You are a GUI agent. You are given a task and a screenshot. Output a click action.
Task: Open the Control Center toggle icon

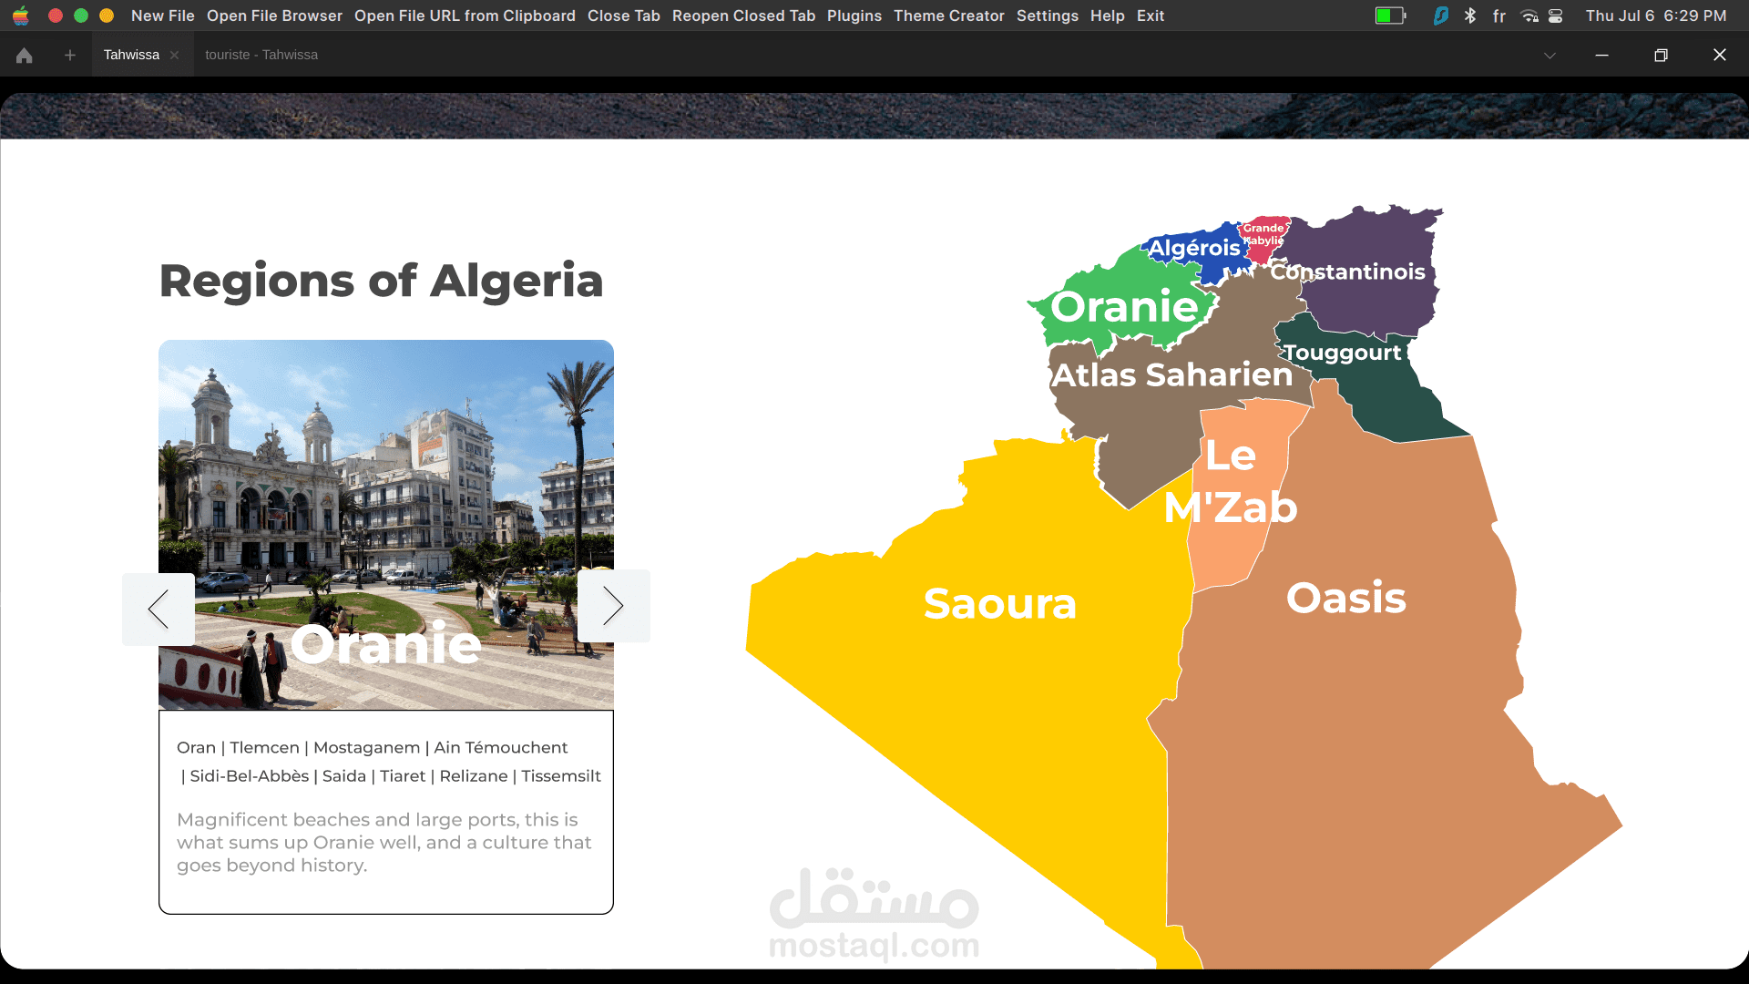click(x=1556, y=15)
